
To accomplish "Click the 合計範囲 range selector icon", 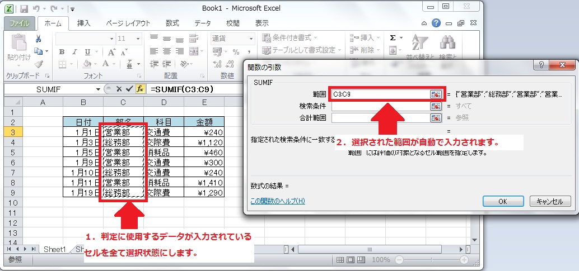I will pyautogui.click(x=436, y=118).
